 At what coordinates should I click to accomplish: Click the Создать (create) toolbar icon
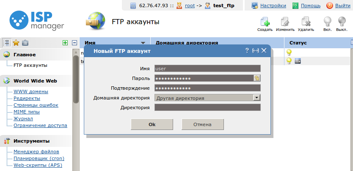coord(265,22)
